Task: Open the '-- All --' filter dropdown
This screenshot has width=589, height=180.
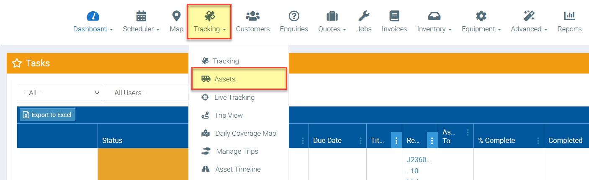Action: point(59,93)
